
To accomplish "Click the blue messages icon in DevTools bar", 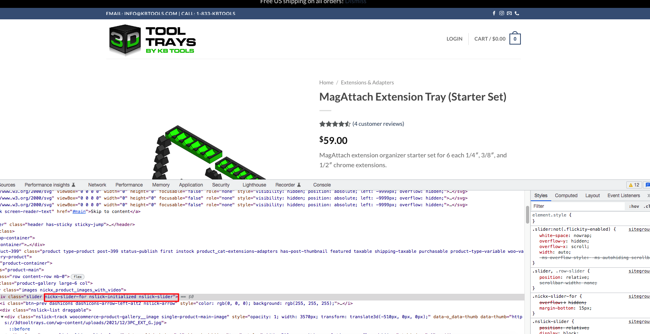I will pyautogui.click(x=647, y=185).
